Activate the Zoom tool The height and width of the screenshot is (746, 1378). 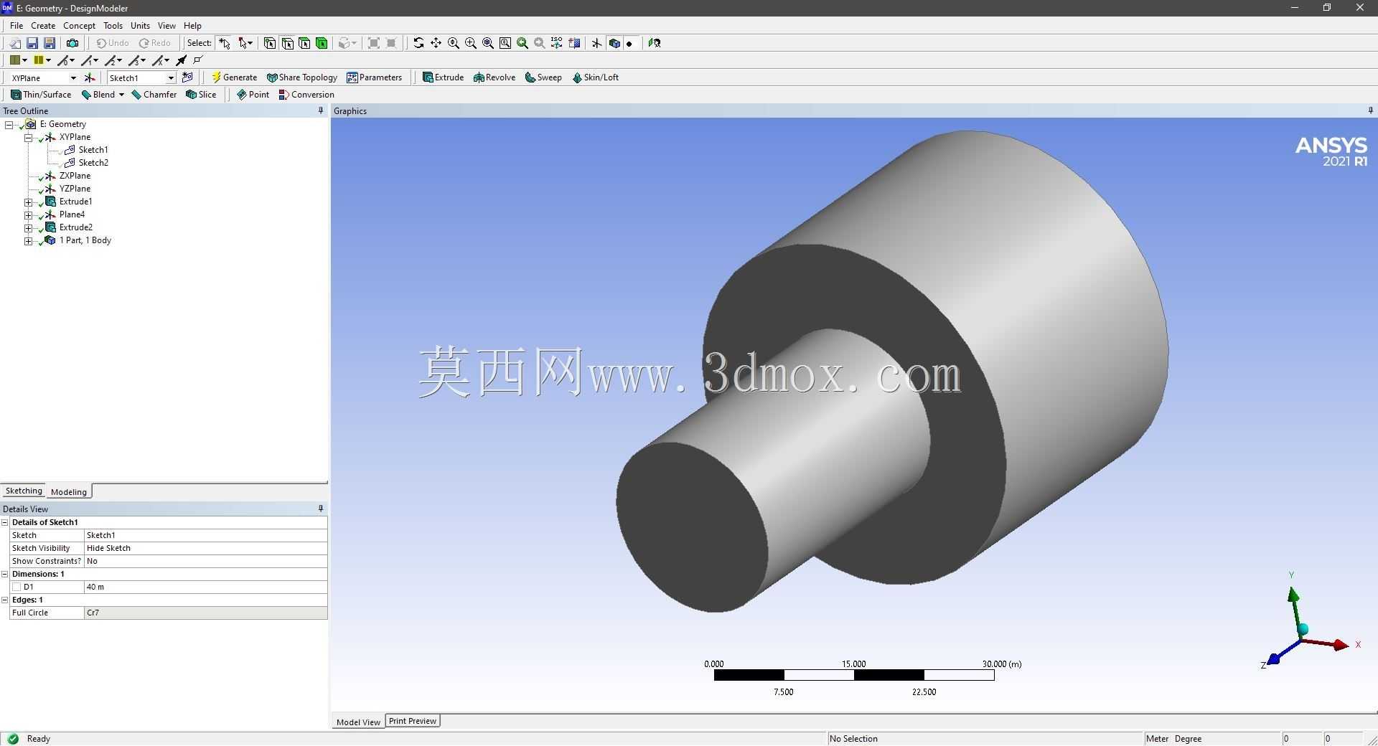tap(454, 43)
